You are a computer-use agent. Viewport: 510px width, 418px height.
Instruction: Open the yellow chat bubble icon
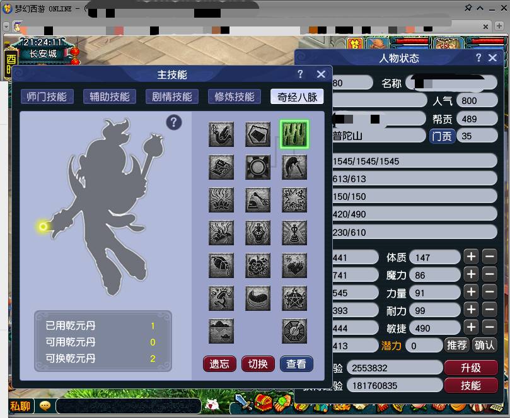(x=45, y=405)
